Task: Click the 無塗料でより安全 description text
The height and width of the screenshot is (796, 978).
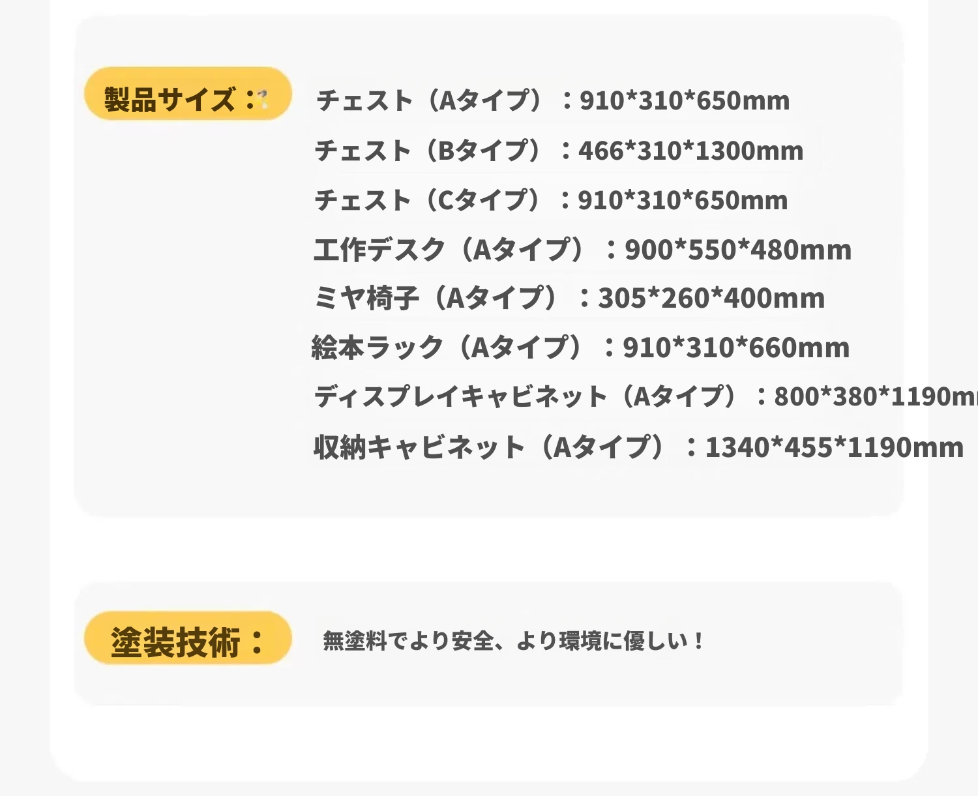Action: click(512, 641)
